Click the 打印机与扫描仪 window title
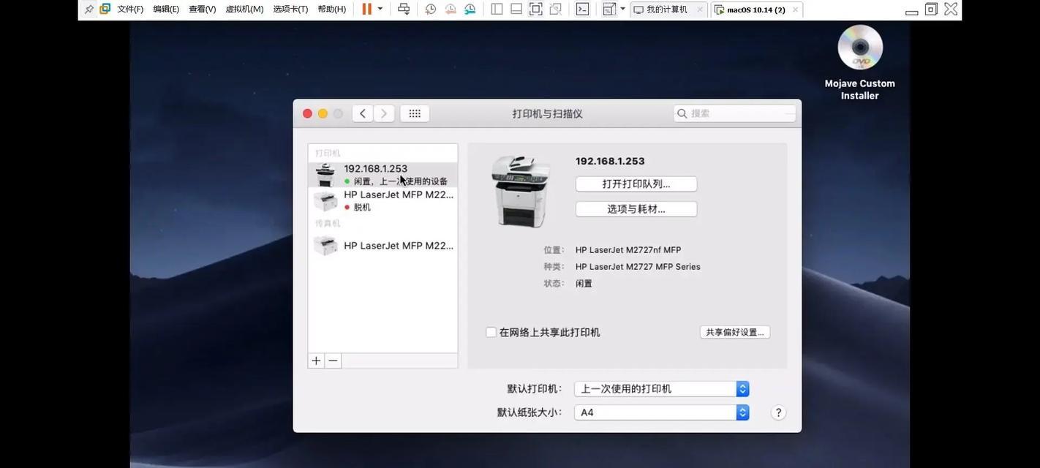Image resolution: width=1040 pixels, height=468 pixels. 547,113
